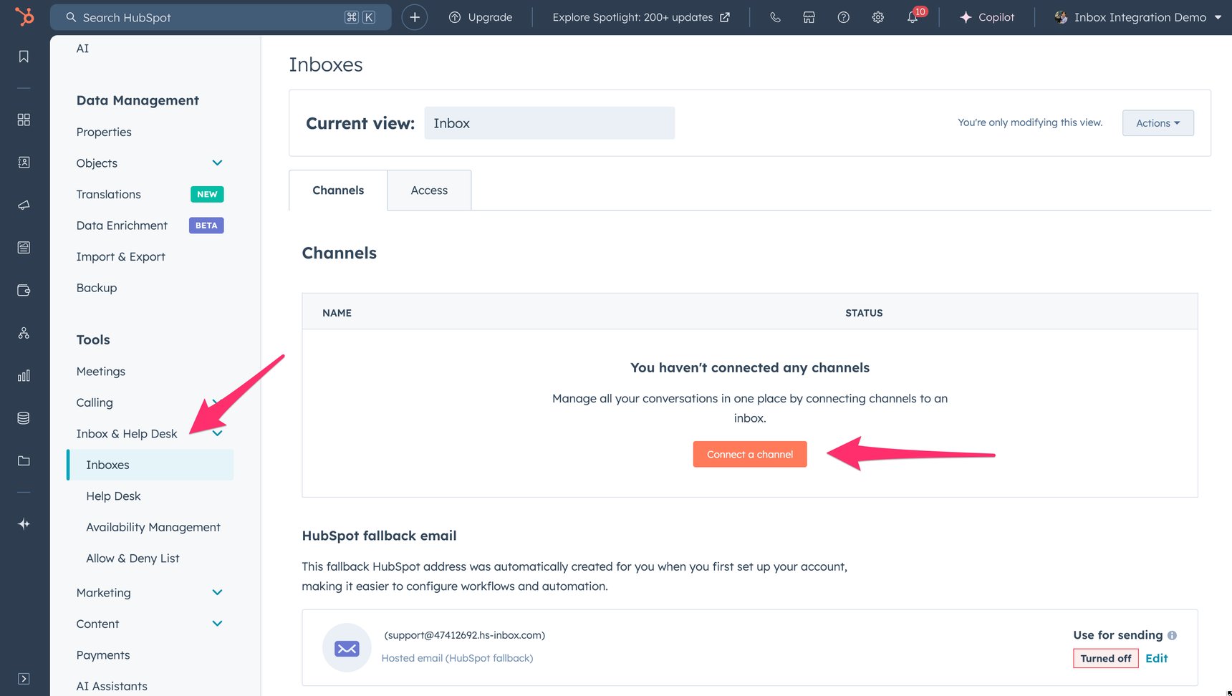Screen dimensions: 1232x696
Task: Open the Settings gear icon
Action: [877, 16]
